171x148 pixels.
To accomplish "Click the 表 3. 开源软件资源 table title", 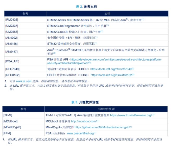I will 85,102.
